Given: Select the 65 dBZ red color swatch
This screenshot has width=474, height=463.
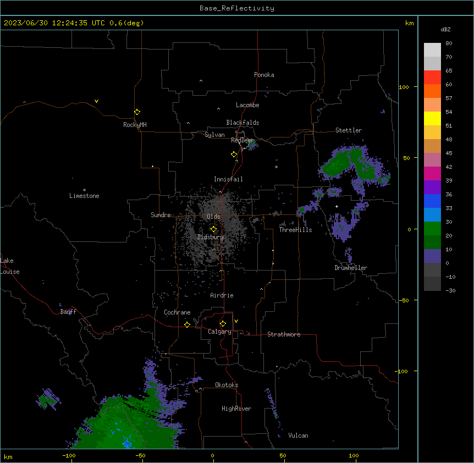Looking at the screenshot, I should [x=432, y=77].
